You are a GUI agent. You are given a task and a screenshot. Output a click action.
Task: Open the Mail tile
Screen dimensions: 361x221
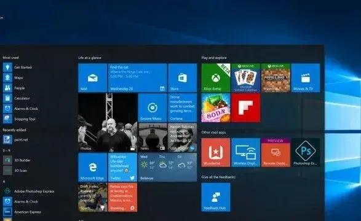coord(92,78)
